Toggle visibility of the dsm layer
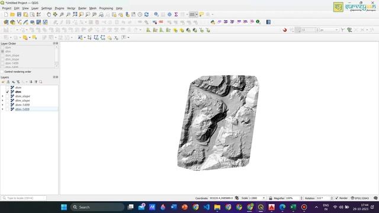 tap(7, 88)
